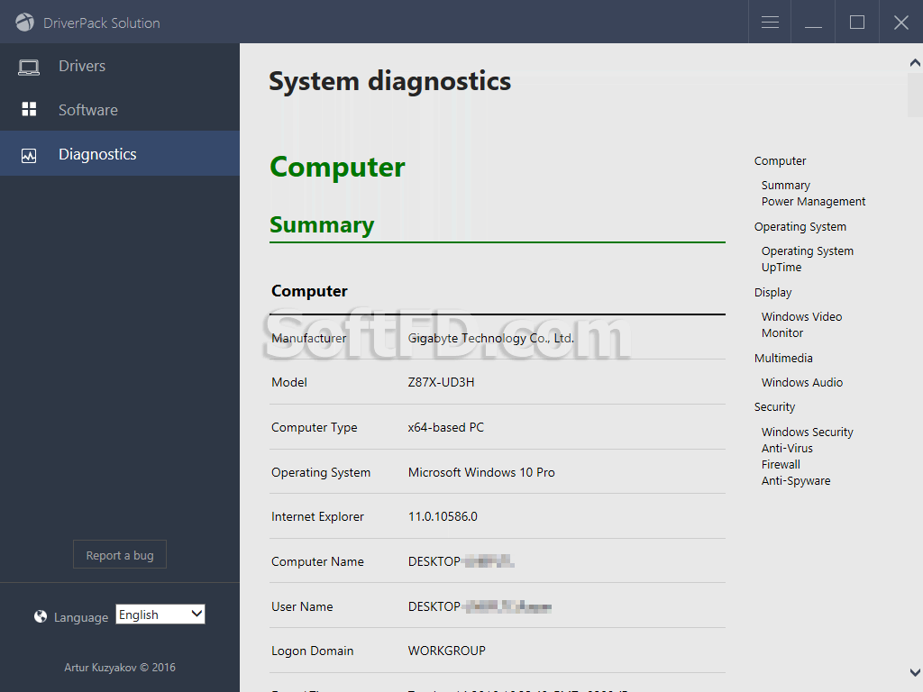Jump to Summary in the contents list
Image resolution: width=923 pixels, height=692 pixels.
pos(785,186)
